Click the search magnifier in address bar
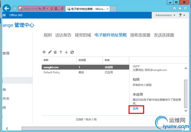The image size is (191, 132). tap(44, 8)
